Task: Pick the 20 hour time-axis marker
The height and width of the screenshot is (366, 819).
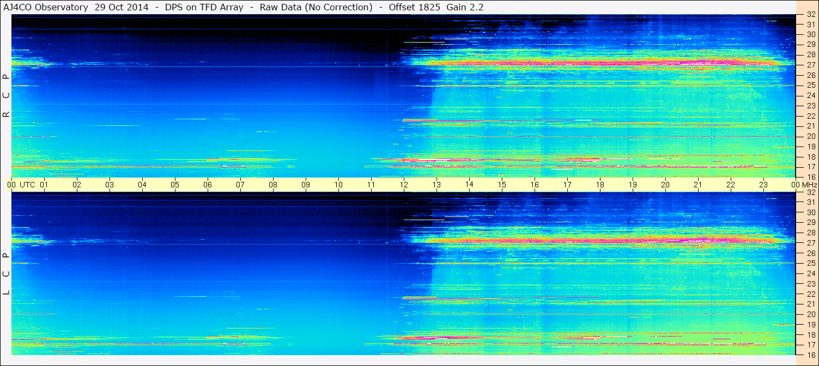Action: (665, 185)
